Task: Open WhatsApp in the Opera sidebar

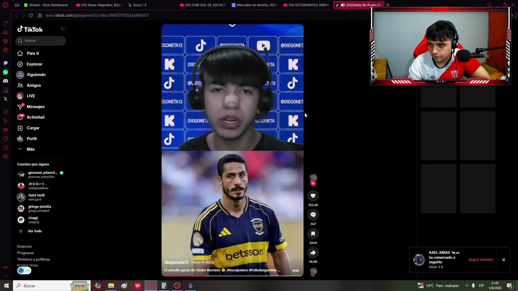Action: 5,72
